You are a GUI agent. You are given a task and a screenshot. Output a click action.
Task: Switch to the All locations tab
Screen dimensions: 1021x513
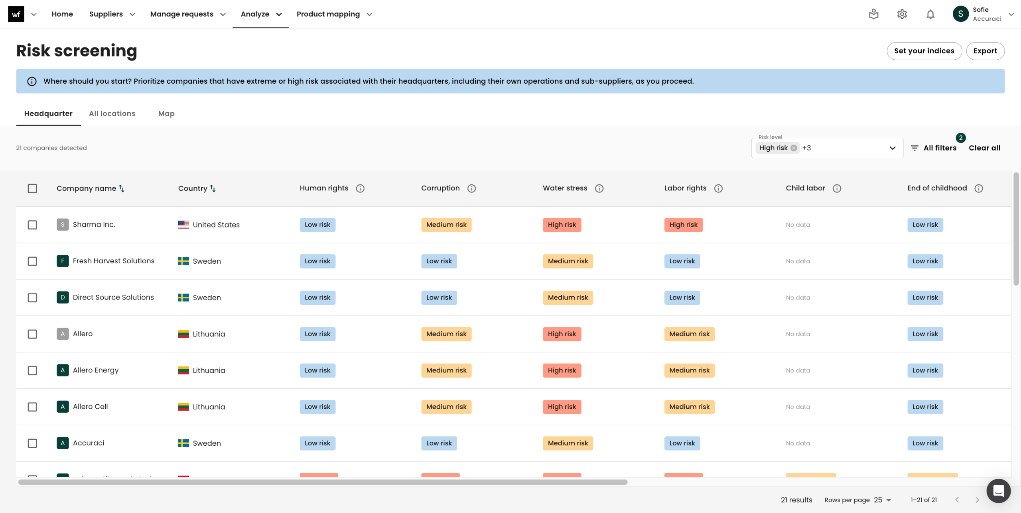point(112,114)
